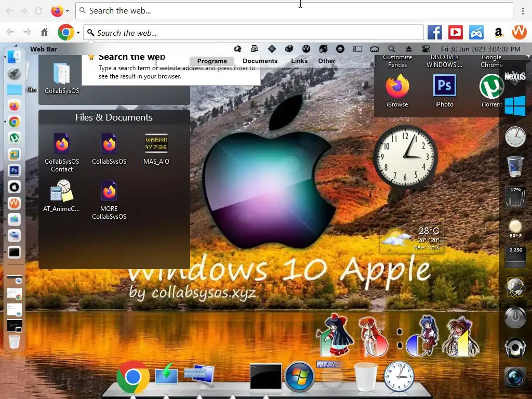This screenshot has width=532, height=399.
Task: Select the Programs tab
Action: (212, 61)
